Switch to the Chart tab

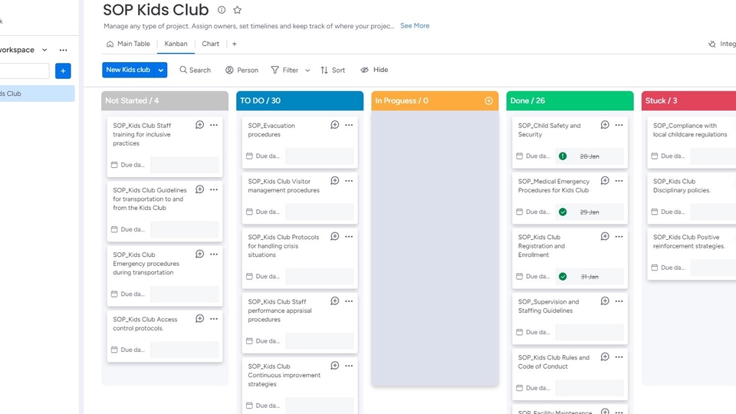tap(210, 44)
